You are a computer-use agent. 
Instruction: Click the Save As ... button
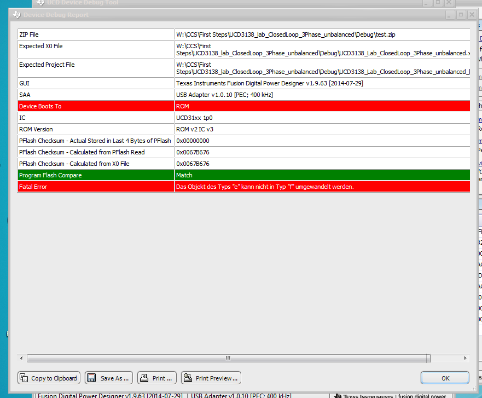(x=109, y=378)
